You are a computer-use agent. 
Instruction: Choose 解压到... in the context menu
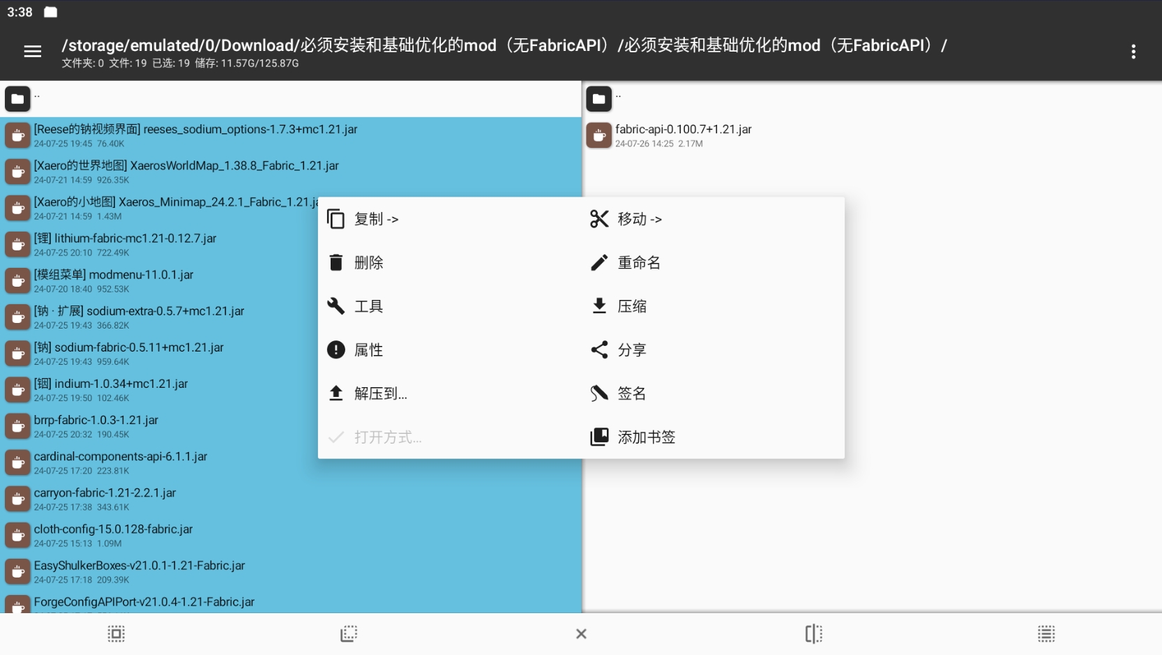click(x=449, y=393)
